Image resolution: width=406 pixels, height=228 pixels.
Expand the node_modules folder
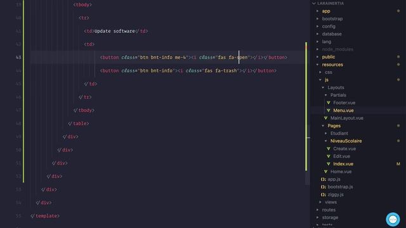[317, 49]
